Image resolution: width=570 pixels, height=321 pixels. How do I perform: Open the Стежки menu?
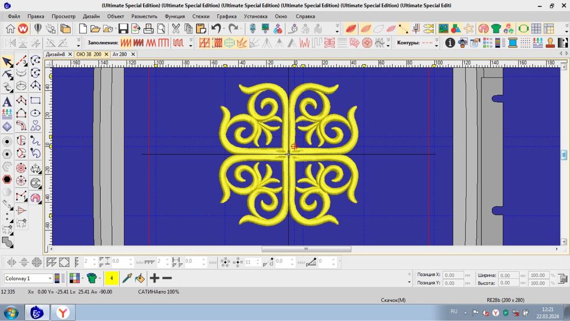[200, 17]
